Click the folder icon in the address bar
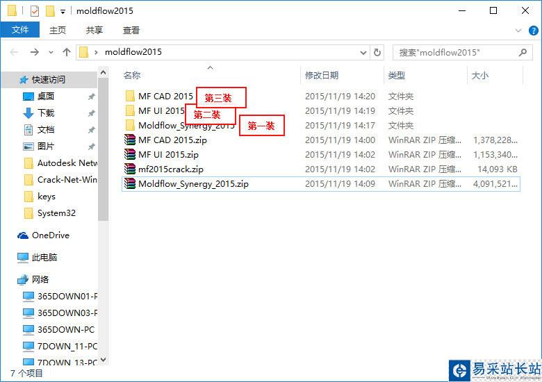Screen dimensions: 542x382 click(83, 52)
